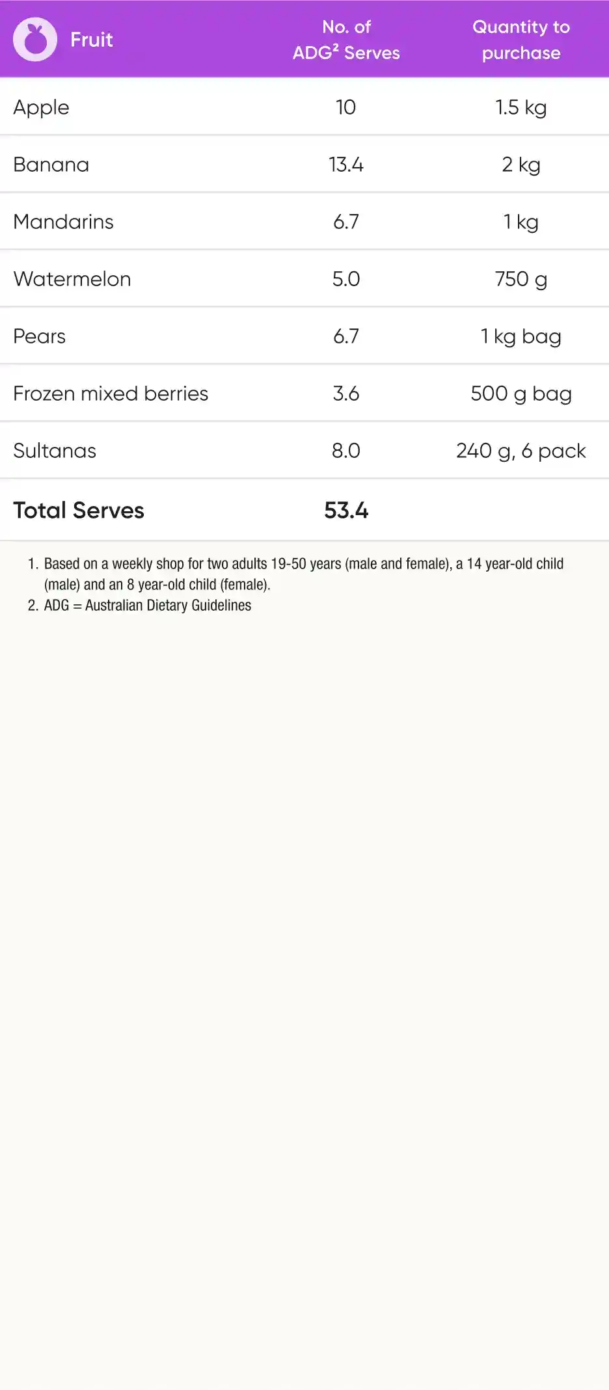Screen dimensions: 609x1390
Task: Select the Mandarins row label
Action: coord(63,222)
